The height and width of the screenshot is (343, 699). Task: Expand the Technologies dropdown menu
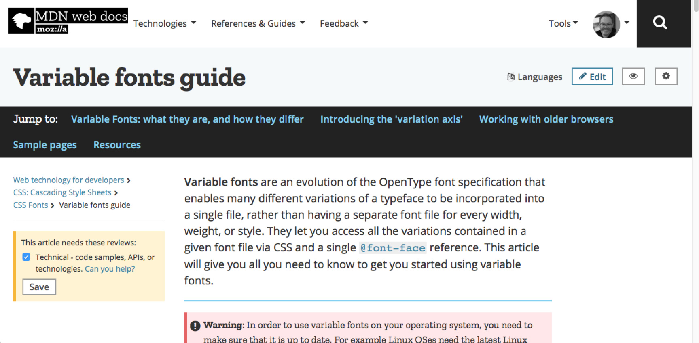click(165, 23)
